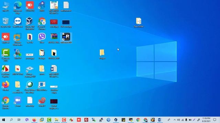Image resolution: width=220 pixels, height=123 pixels.
Task: Click the highlighted mRemoteNG desktop shortcut
Action: tap(66, 38)
